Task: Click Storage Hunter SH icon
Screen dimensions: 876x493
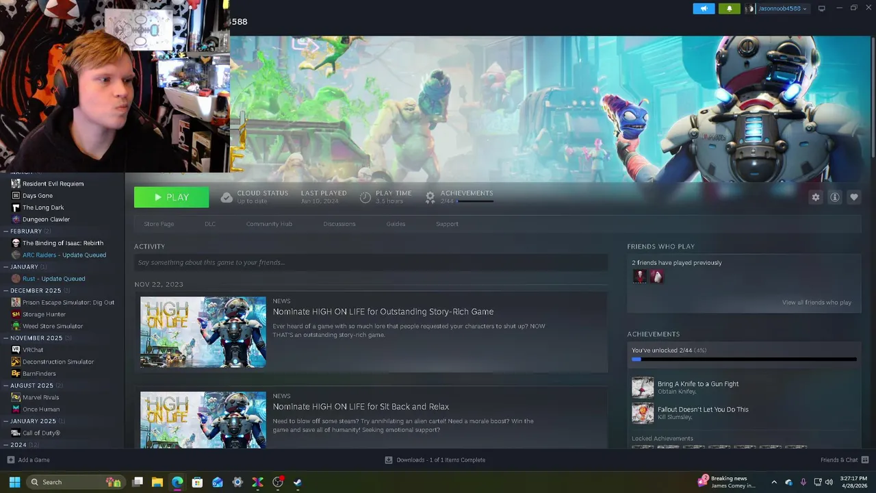Action: click(16, 314)
